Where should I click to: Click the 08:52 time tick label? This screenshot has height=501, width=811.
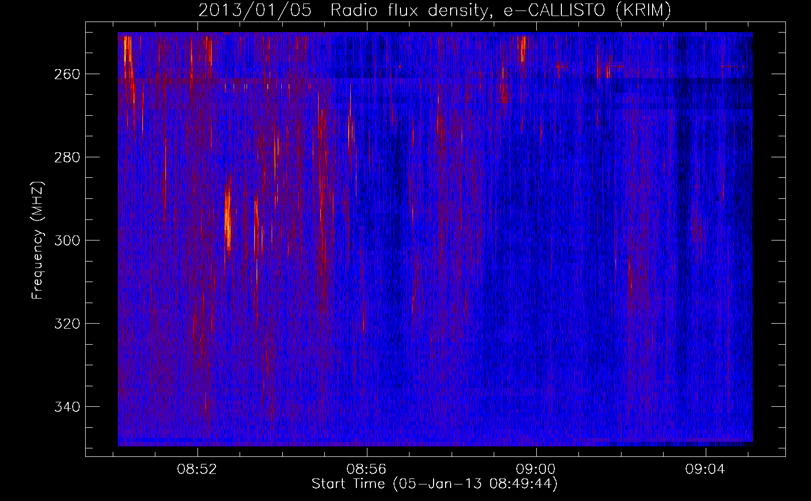pyautogui.click(x=197, y=469)
